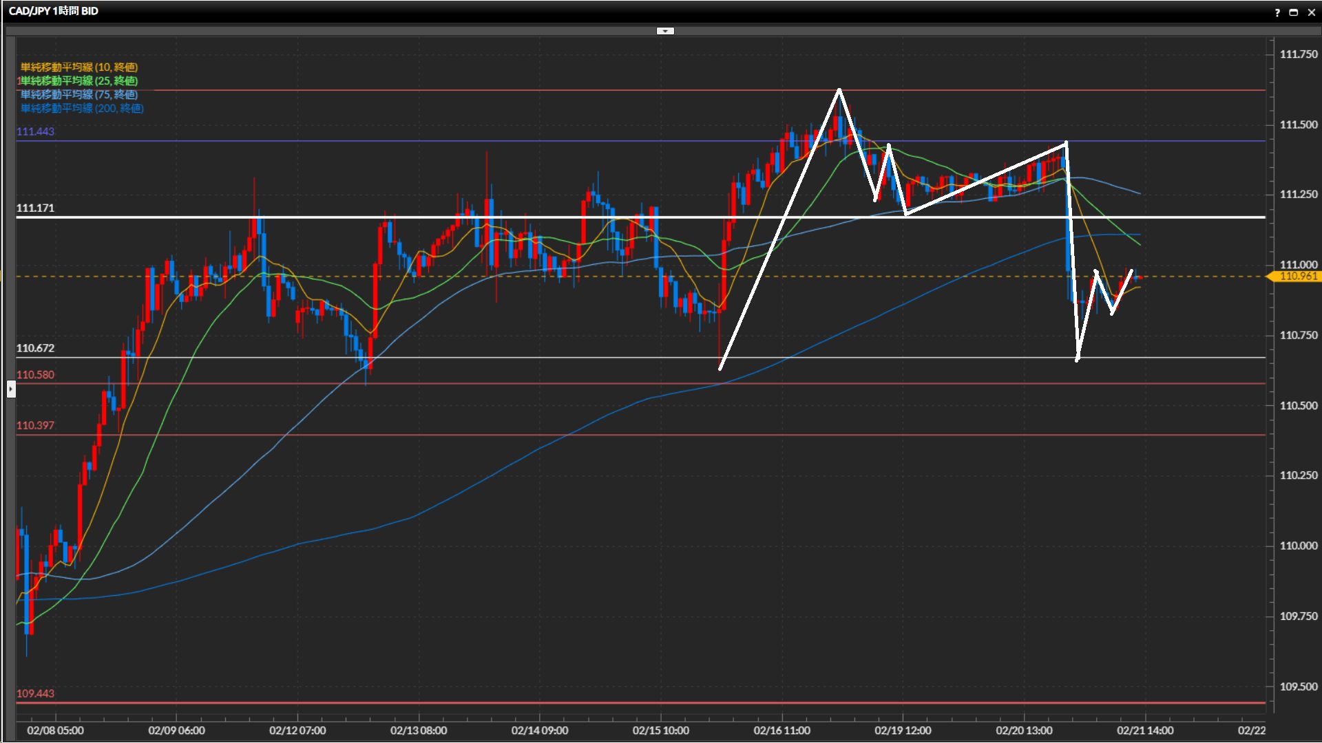Viewport: 1322px width, 743px height.
Task: Click the help question mark icon
Action: coord(1277,12)
